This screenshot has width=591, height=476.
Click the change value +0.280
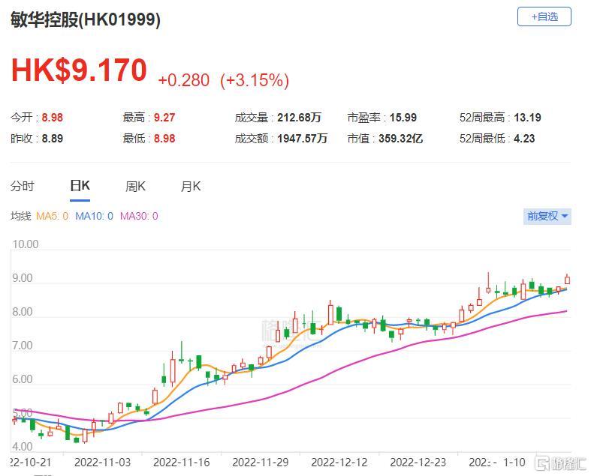tap(184, 80)
